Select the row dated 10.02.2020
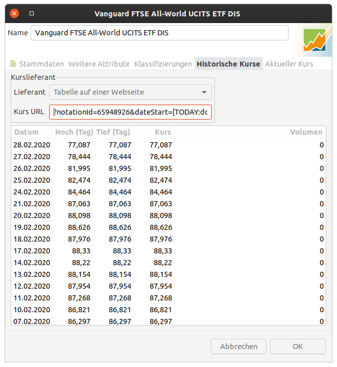Viewport: 337px width, 367px height. [168, 310]
